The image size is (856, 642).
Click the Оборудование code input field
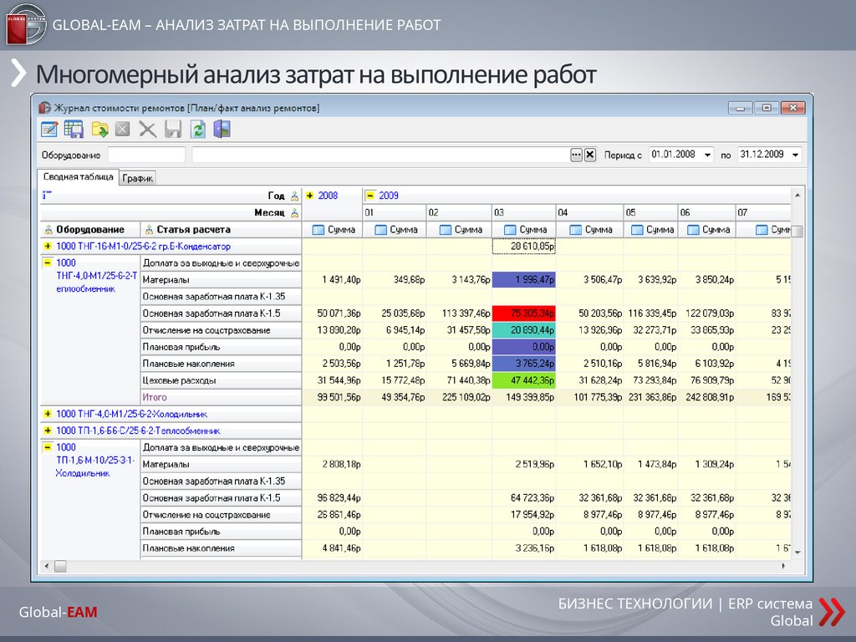146,155
